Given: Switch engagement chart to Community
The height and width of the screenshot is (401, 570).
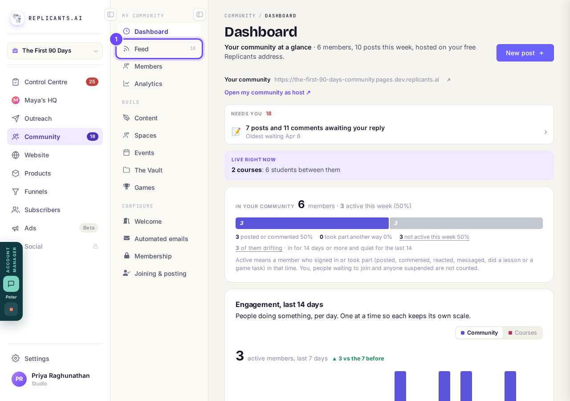Looking at the screenshot, I should [x=479, y=333].
